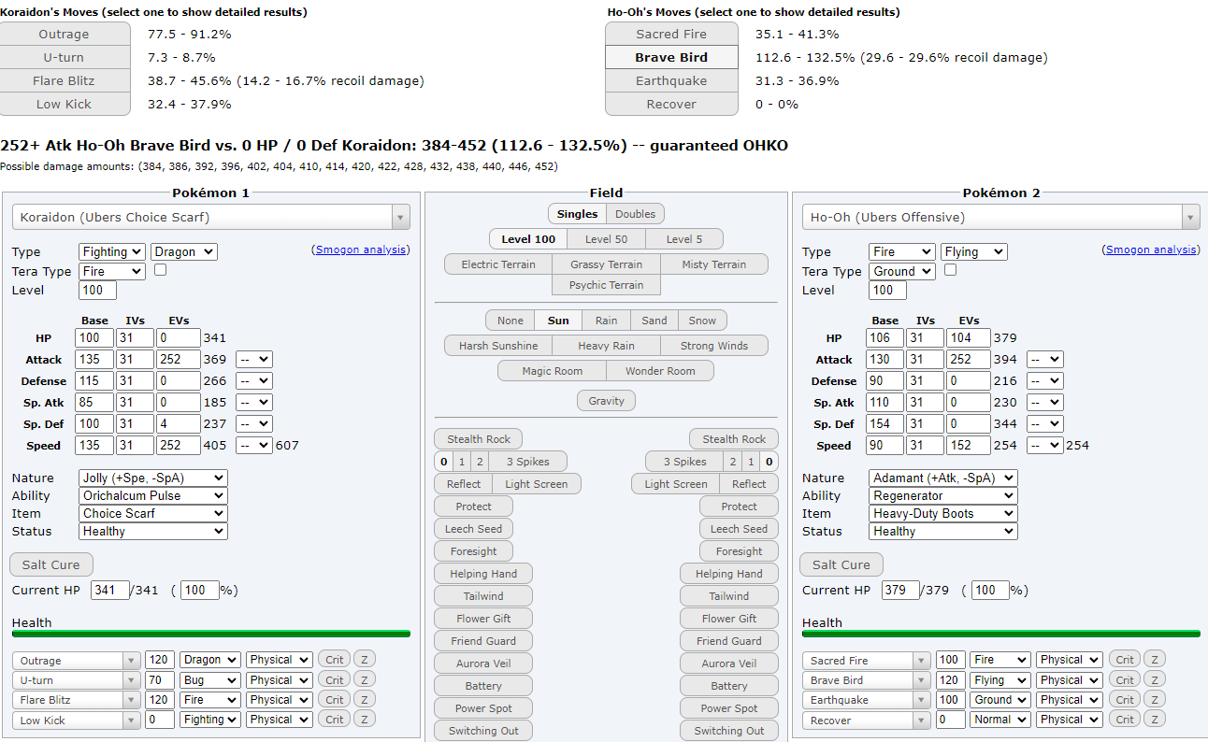Toggle Magic Room
1208x742 pixels.
tap(552, 371)
